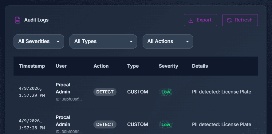Expand the All Types filter dropdown
The image size is (272, 134).
click(103, 41)
